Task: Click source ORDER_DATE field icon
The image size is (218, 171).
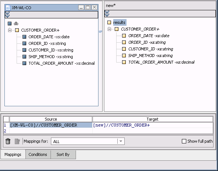Action: pyautogui.click(x=24, y=37)
